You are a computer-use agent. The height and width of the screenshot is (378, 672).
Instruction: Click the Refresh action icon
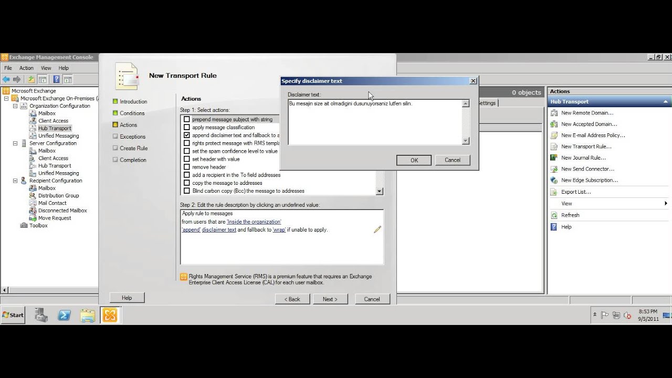(x=554, y=215)
